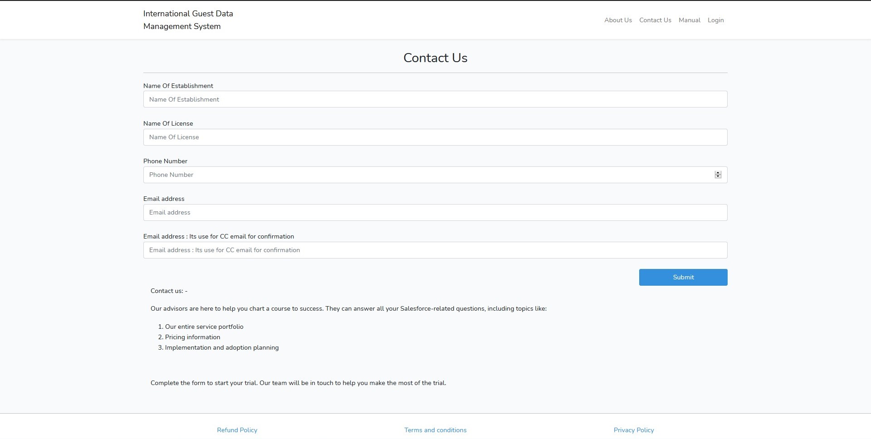
Task: View Terms and conditions in footer
Action: pyautogui.click(x=435, y=430)
